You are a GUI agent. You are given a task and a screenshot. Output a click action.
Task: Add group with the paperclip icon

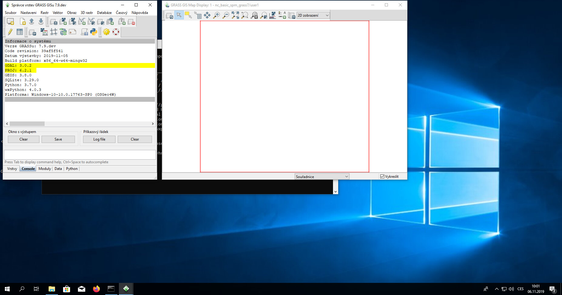(122, 22)
